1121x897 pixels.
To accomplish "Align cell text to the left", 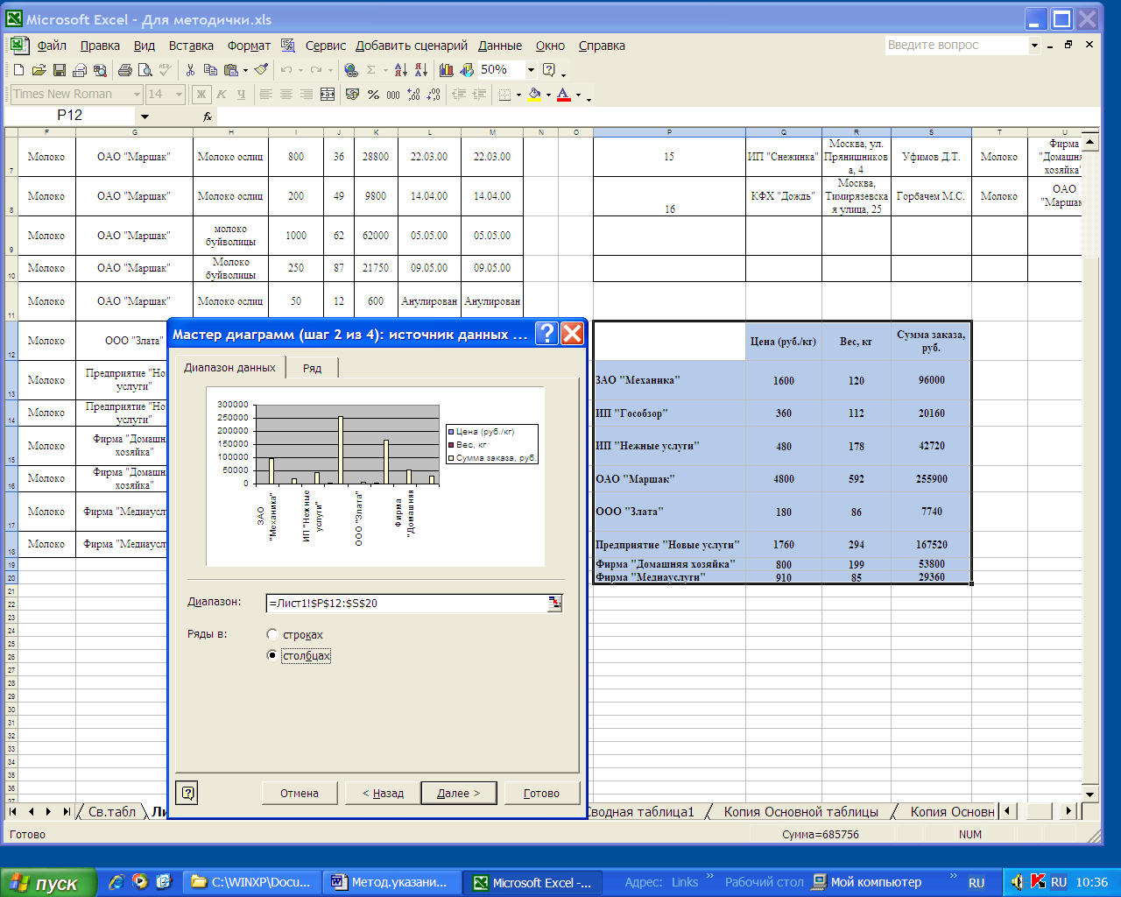I will (x=266, y=95).
